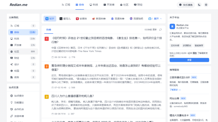218x122 pixels.
Task: Open the article about 青岛保时捷女销冠
Action: (x=106, y=68)
